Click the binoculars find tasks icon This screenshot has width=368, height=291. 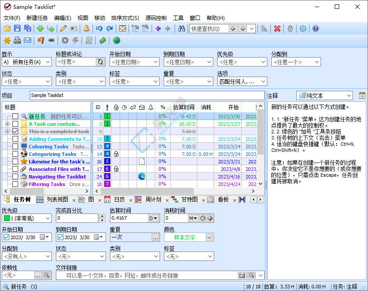pyautogui.click(x=181, y=29)
